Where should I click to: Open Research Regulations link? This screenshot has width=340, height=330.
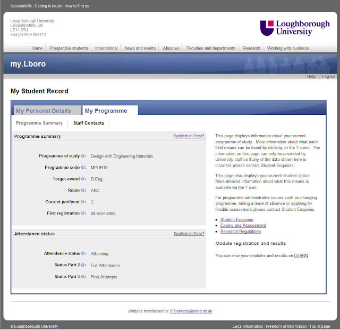coord(241,232)
